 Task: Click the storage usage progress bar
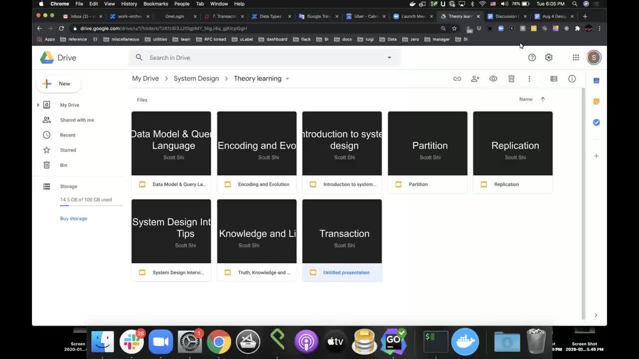tap(91, 205)
